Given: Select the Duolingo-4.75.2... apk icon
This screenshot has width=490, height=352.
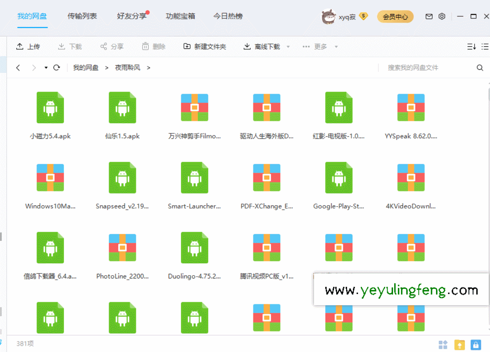Looking at the screenshot, I should [x=194, y=247].
